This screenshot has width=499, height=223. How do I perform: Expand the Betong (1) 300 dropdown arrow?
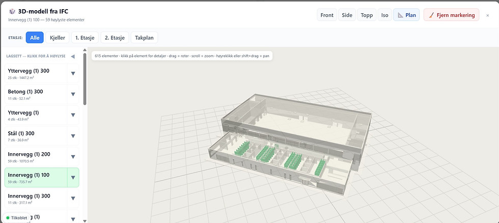click(73, 94)
